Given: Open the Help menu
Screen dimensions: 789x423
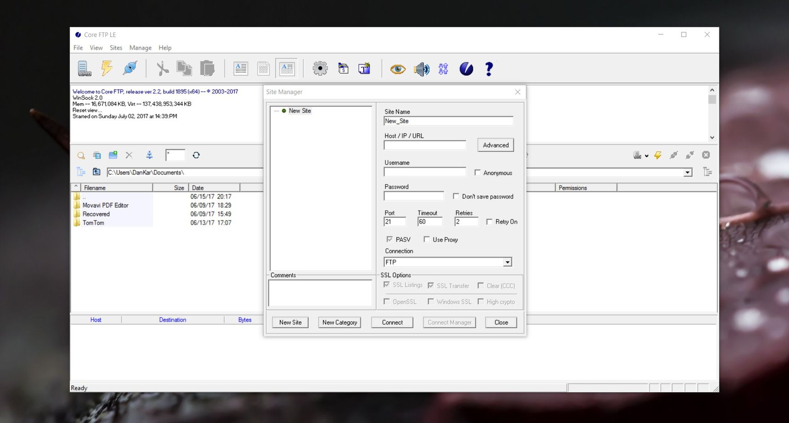Looking at the screenshot, I should 165,48.
